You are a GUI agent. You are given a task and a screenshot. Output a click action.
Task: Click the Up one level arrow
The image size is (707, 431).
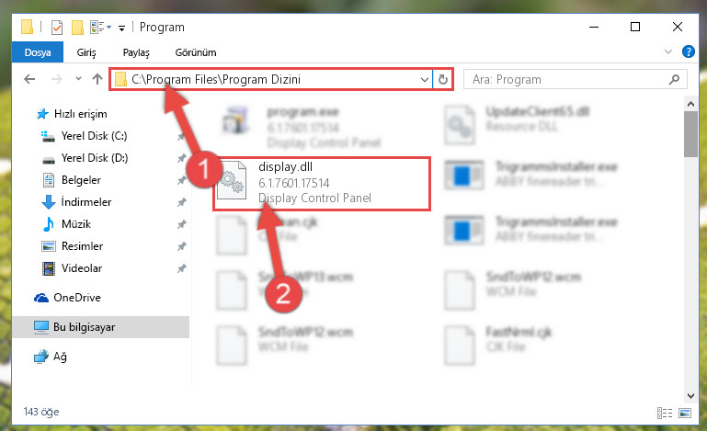(97, 79)
